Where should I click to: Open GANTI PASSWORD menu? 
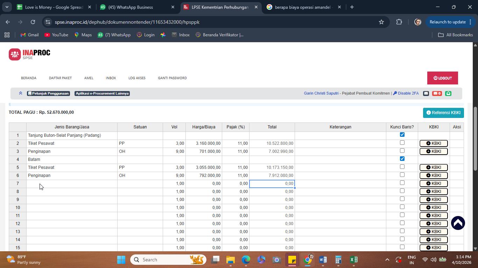coord(172,78)
